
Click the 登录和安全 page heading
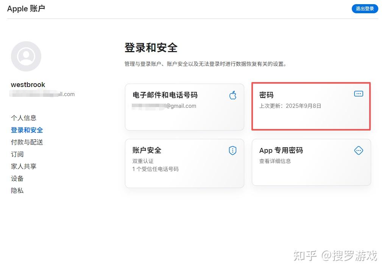coord(151,48)
